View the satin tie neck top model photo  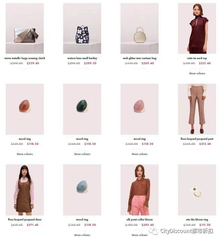tap(197, 29)
